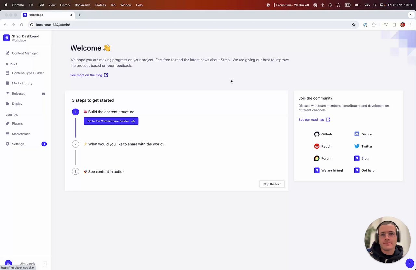This screenshot has height=270, width=416.
Task: Open the macOS Control Center icon
Action: click(382, 5)
